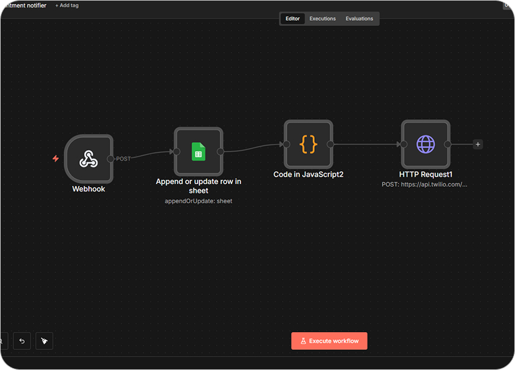Image resolution: width=515 pixels, height=370 pixels.
Task: Click the plus button after HTTP Request1
Action: [478, 144]
